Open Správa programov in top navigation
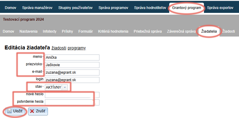This screenshot has height=118, width=239. [113, 8]
